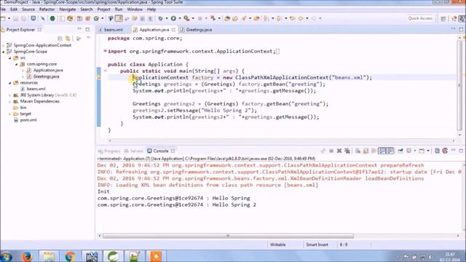
Task: Open the Open Console dropdown arrow
Action: [x=428, y=151]
